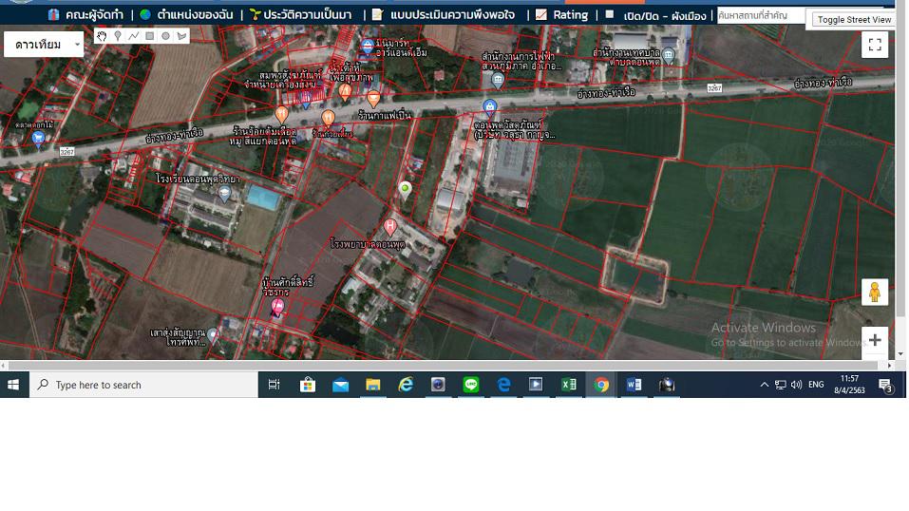This screenshot has width=909, height=511.
Task: Open Excel from the taskbar
Action: click(x=569, y=385)
